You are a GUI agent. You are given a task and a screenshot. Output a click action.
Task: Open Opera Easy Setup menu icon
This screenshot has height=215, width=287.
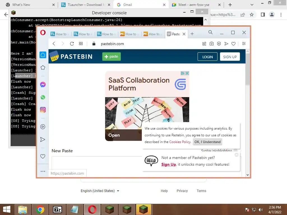[244, 43]
